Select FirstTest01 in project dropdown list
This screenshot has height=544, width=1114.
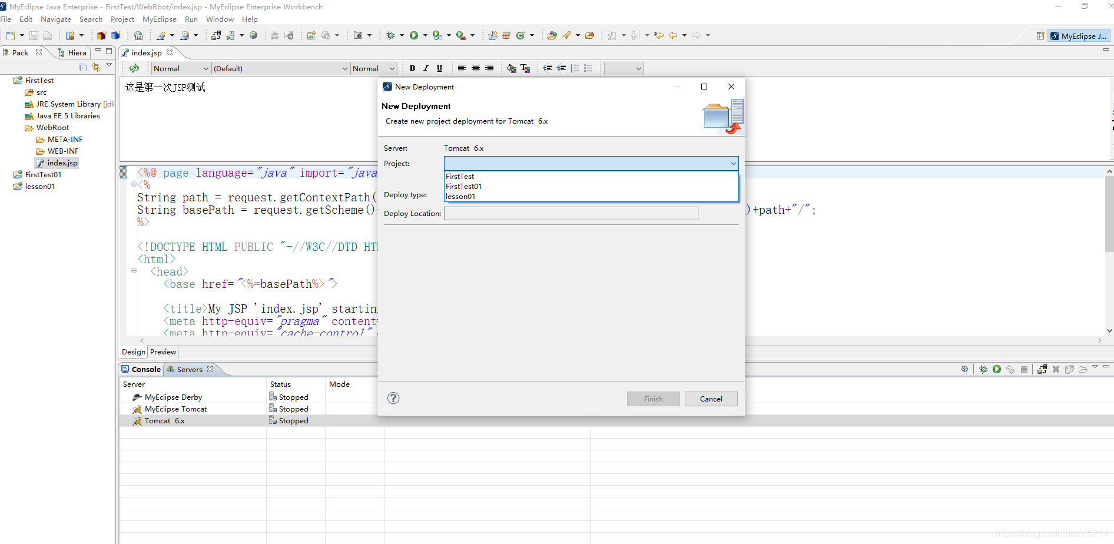click(x=591, y=187)
